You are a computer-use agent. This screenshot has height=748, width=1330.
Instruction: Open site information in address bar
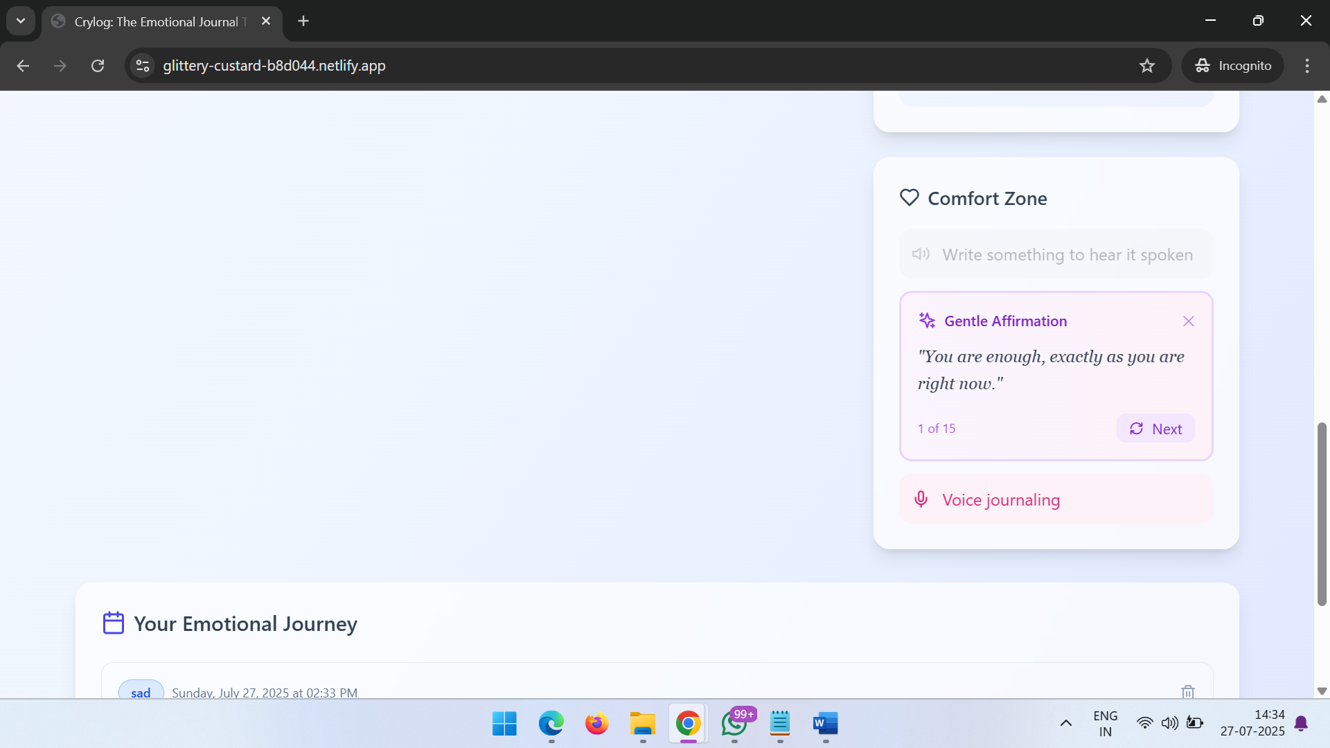click(x=143, y=66)
